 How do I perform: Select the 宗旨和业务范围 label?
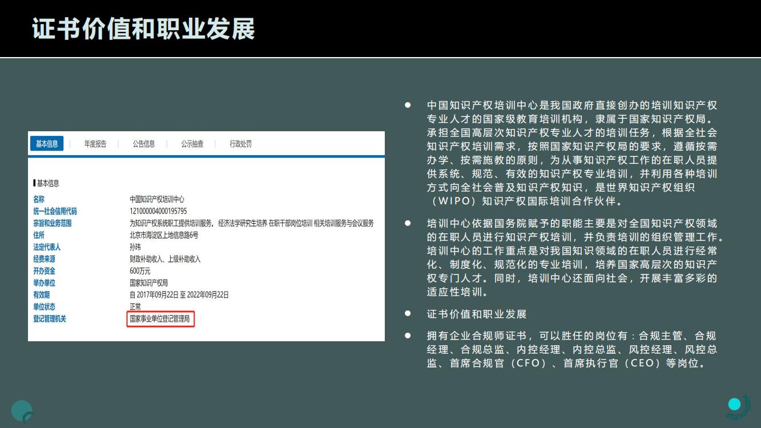[53, 223]
